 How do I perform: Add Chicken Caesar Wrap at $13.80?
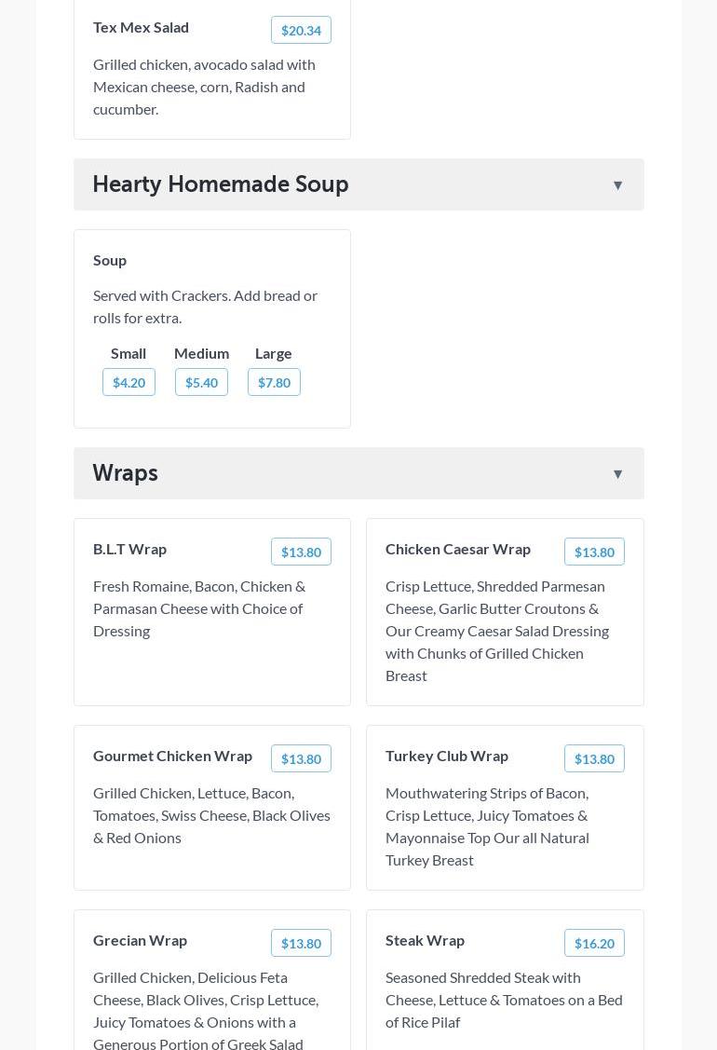594,552
